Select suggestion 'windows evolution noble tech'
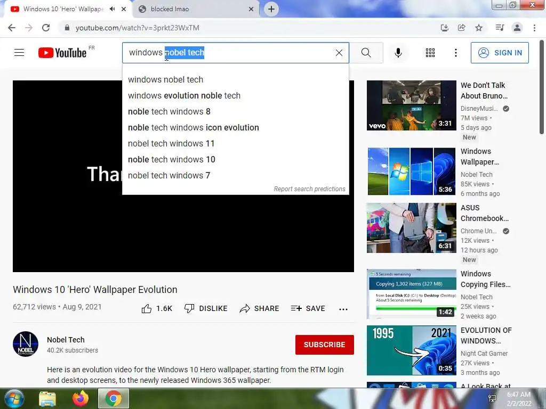 [x=236, y=96]
